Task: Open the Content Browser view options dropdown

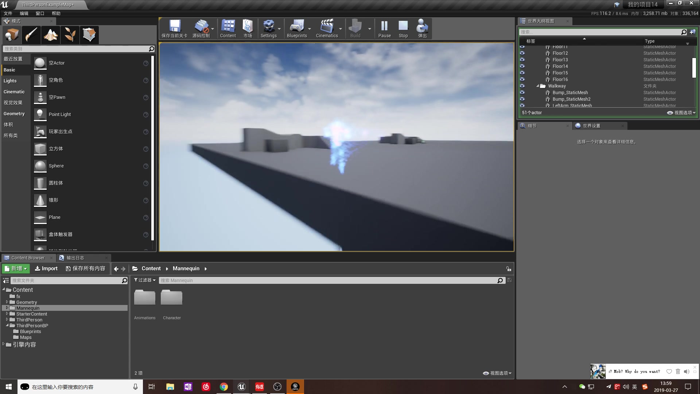Action: tap(497, 373)
